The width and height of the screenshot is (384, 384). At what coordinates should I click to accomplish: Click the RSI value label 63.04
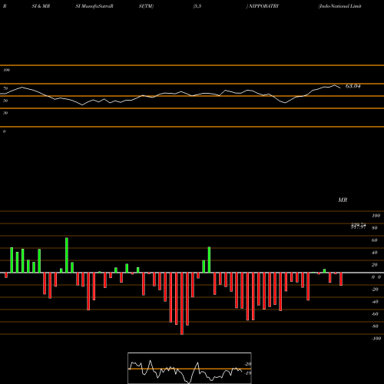point(353,86)
